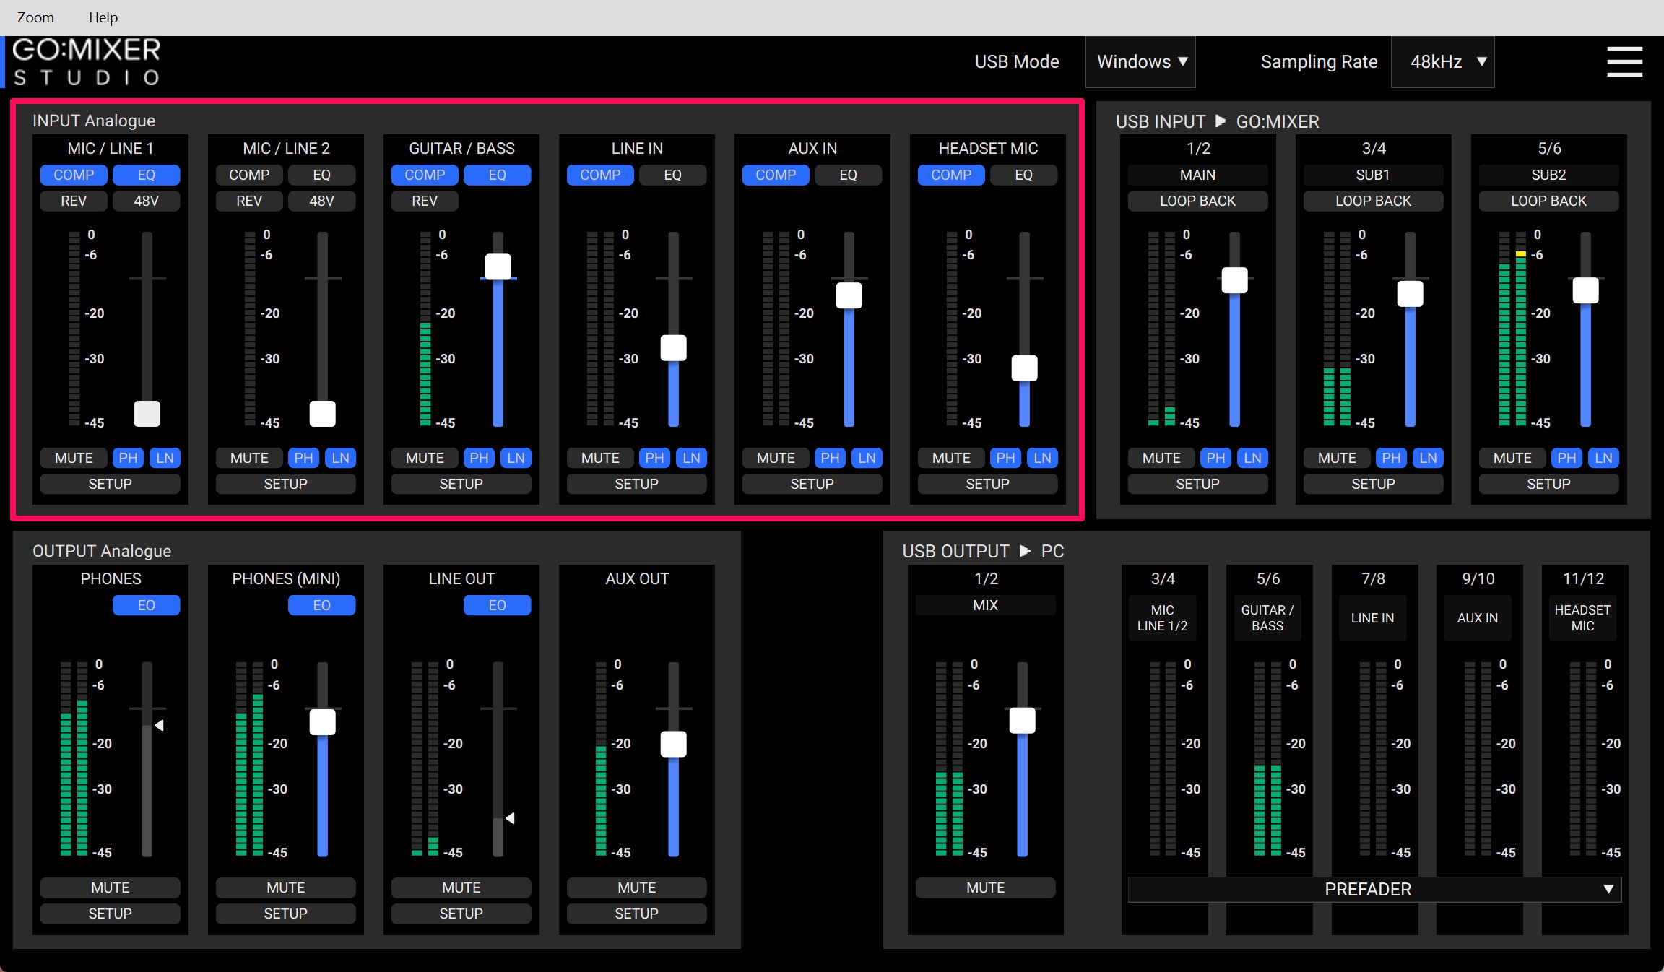Open the USB Mode Windows dropdown
This screenshot has height=972, width=1664.
coord(1140,62)
